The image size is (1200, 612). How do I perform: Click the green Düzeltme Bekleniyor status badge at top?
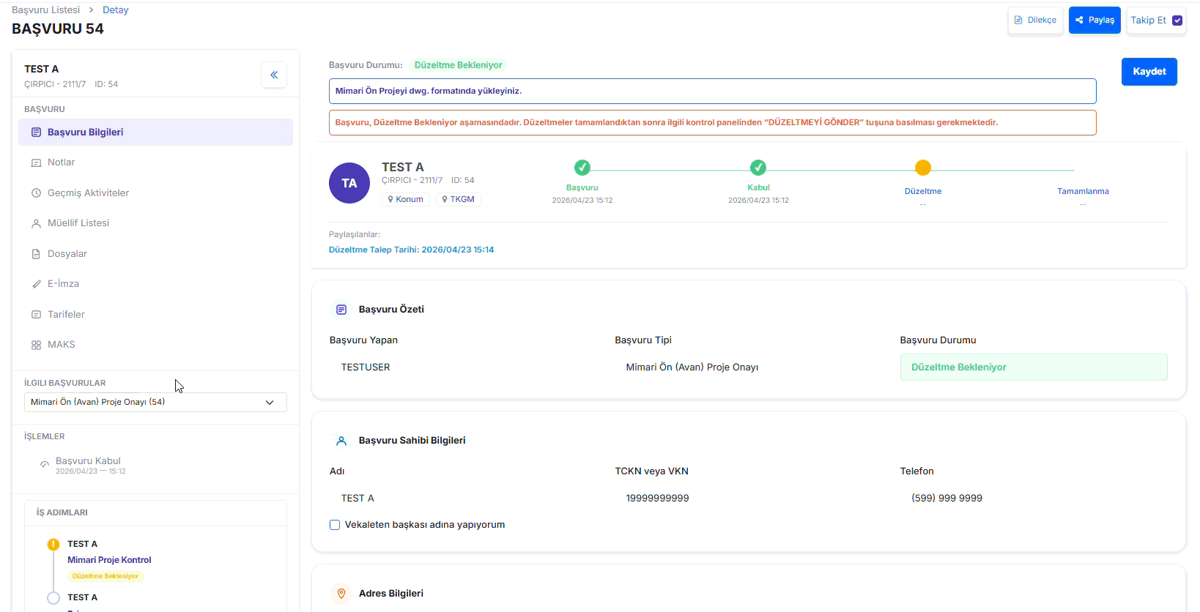459,65
